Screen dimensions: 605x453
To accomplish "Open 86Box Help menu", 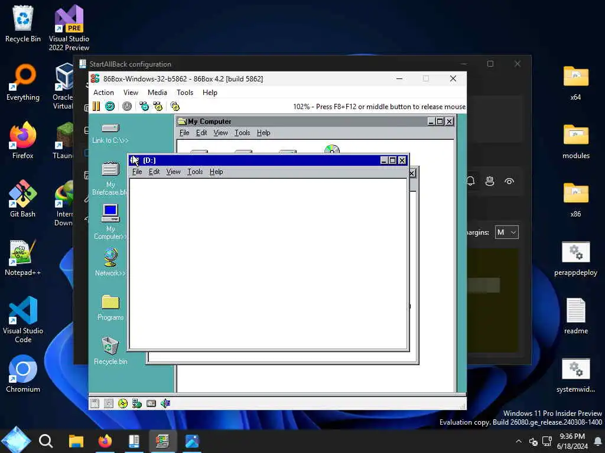I will click(210, 93).
